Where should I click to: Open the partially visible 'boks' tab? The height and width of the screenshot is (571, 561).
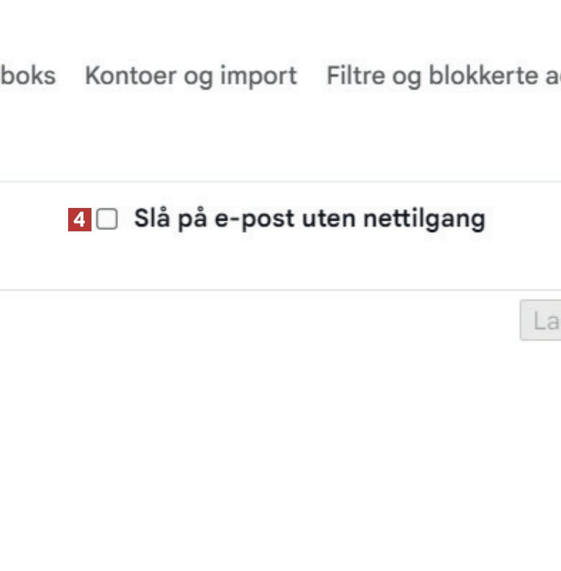point(28,76)
